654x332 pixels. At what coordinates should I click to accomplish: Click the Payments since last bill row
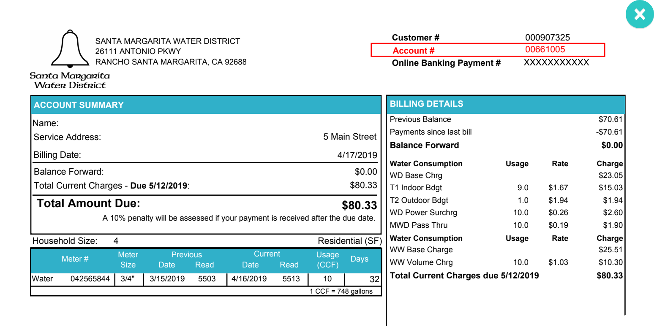click(506, 132)
